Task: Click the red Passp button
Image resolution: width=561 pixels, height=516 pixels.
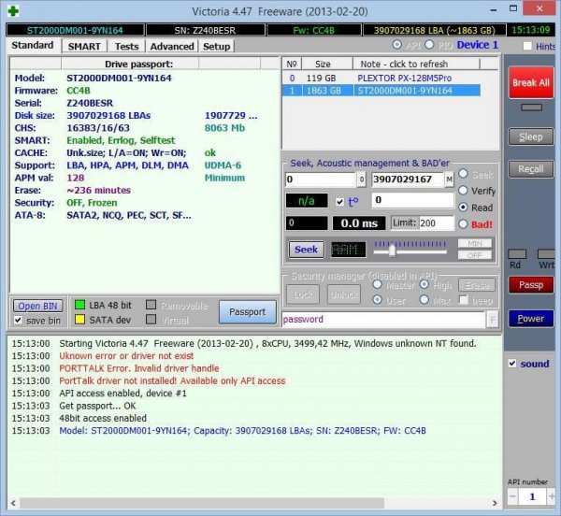Action: click(x=531, y=284)
